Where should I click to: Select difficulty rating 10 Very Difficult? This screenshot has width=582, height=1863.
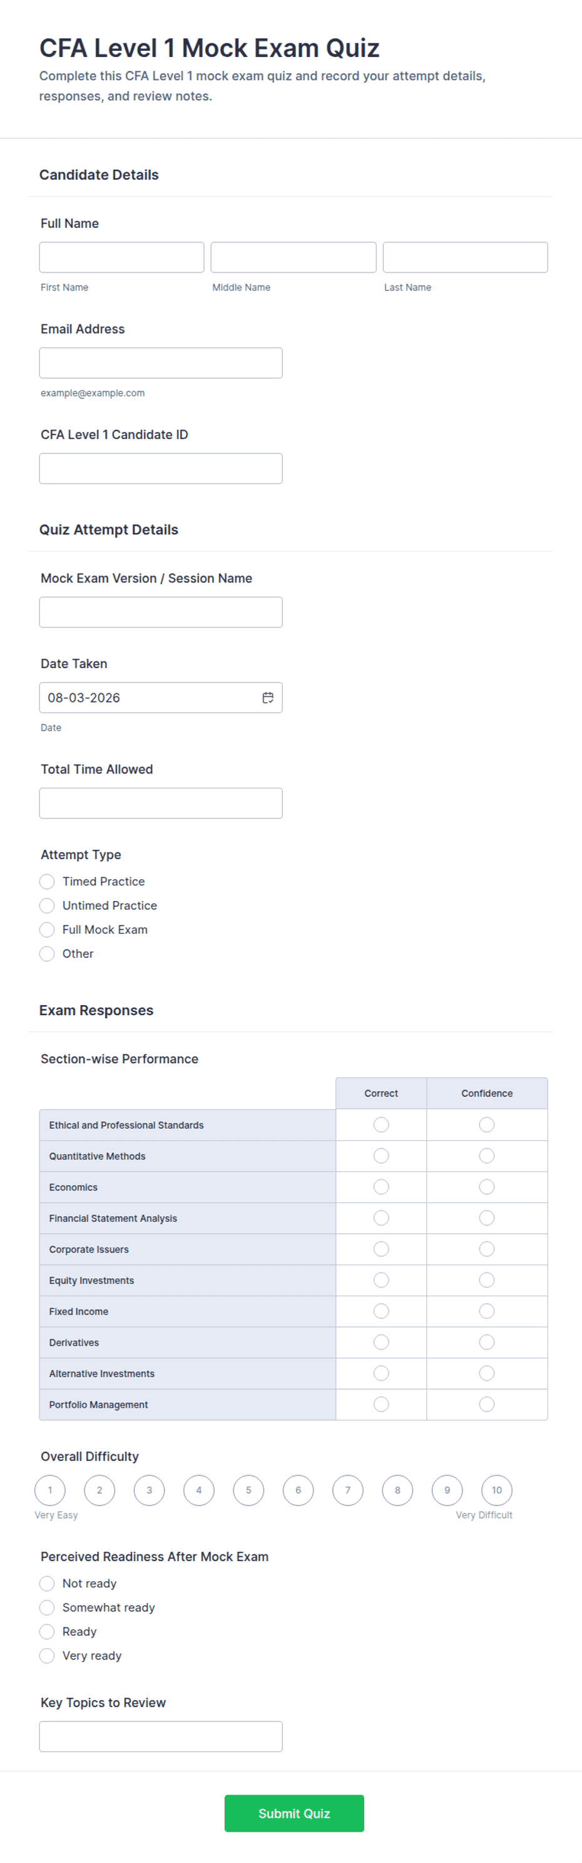point(497,1490)
